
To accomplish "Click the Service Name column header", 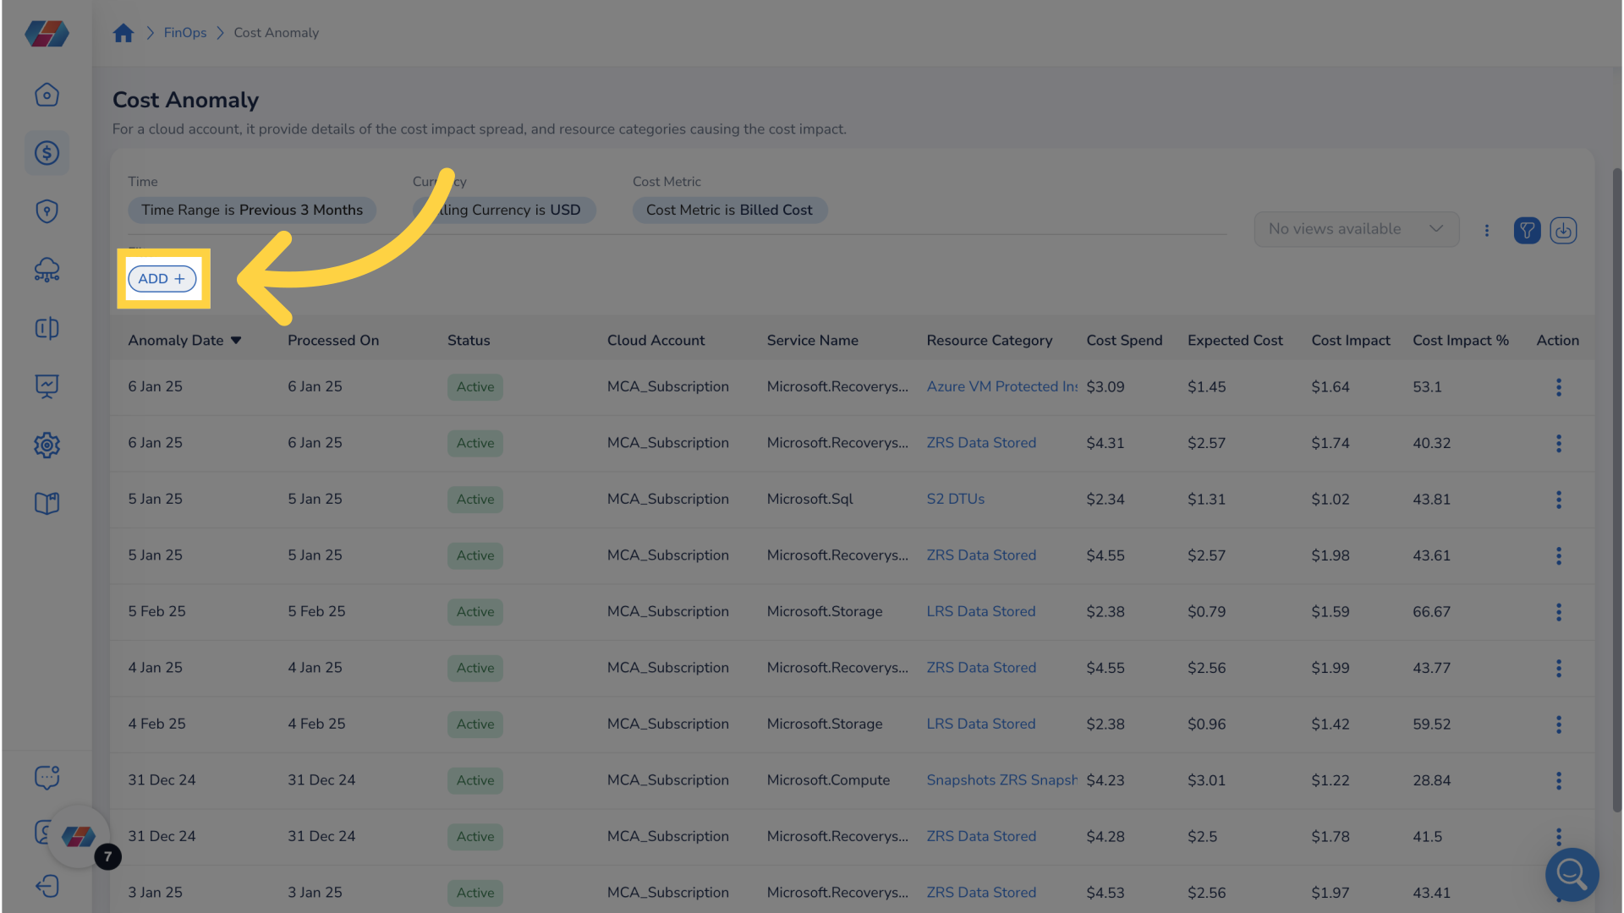I will (x=812, y=341).
